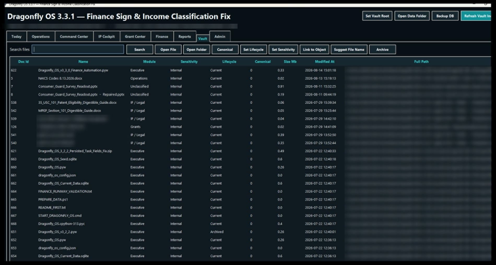Click the Search button

pyautogui.click(x=140, y=50)
